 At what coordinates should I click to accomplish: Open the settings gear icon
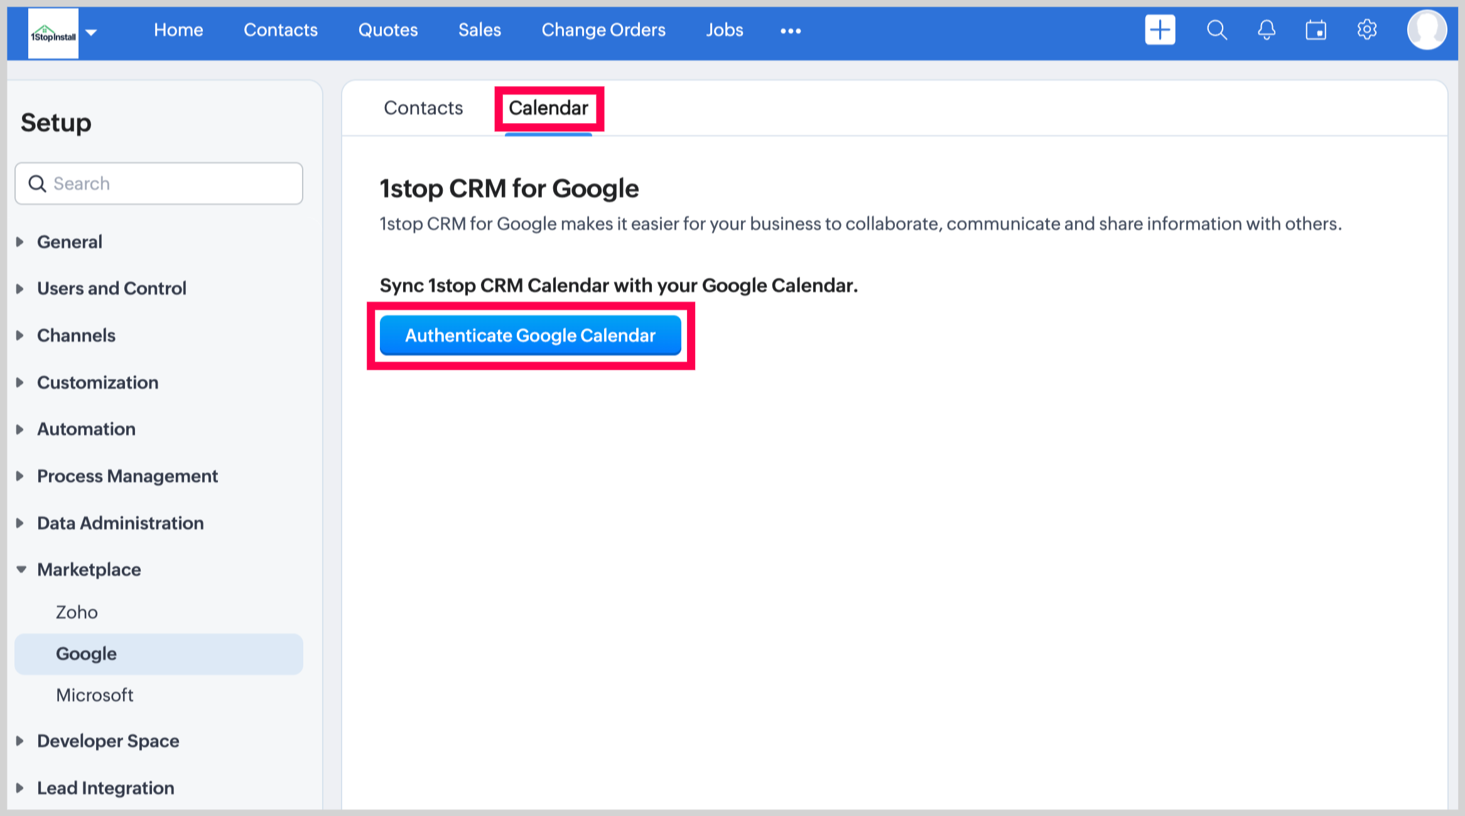coord(1366,30)
